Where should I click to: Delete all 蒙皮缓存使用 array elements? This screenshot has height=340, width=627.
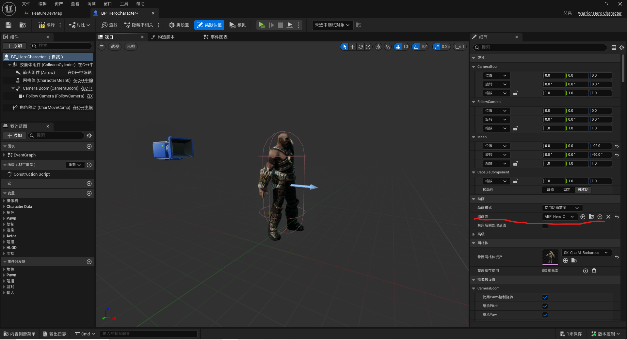pyautogui.click(x=594, y=271)
